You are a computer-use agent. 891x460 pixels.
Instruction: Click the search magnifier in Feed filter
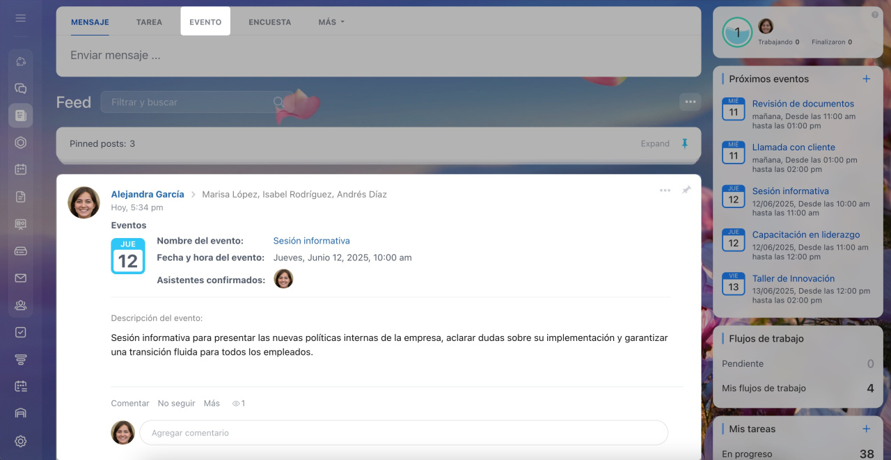point(278,102)
